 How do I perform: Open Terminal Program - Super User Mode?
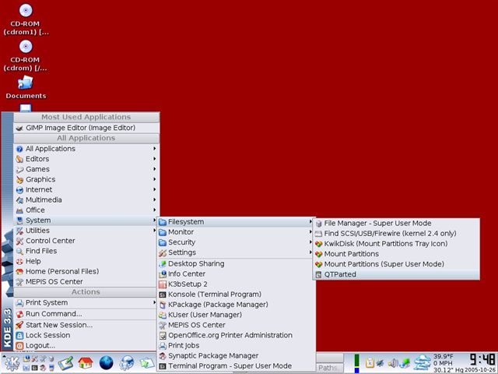pos(236,366)
